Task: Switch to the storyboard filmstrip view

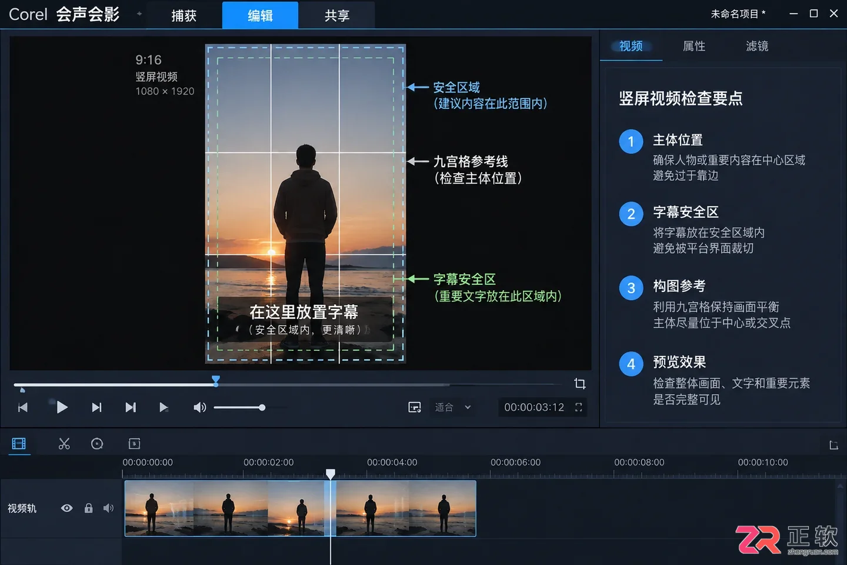Action: [19, 444]
